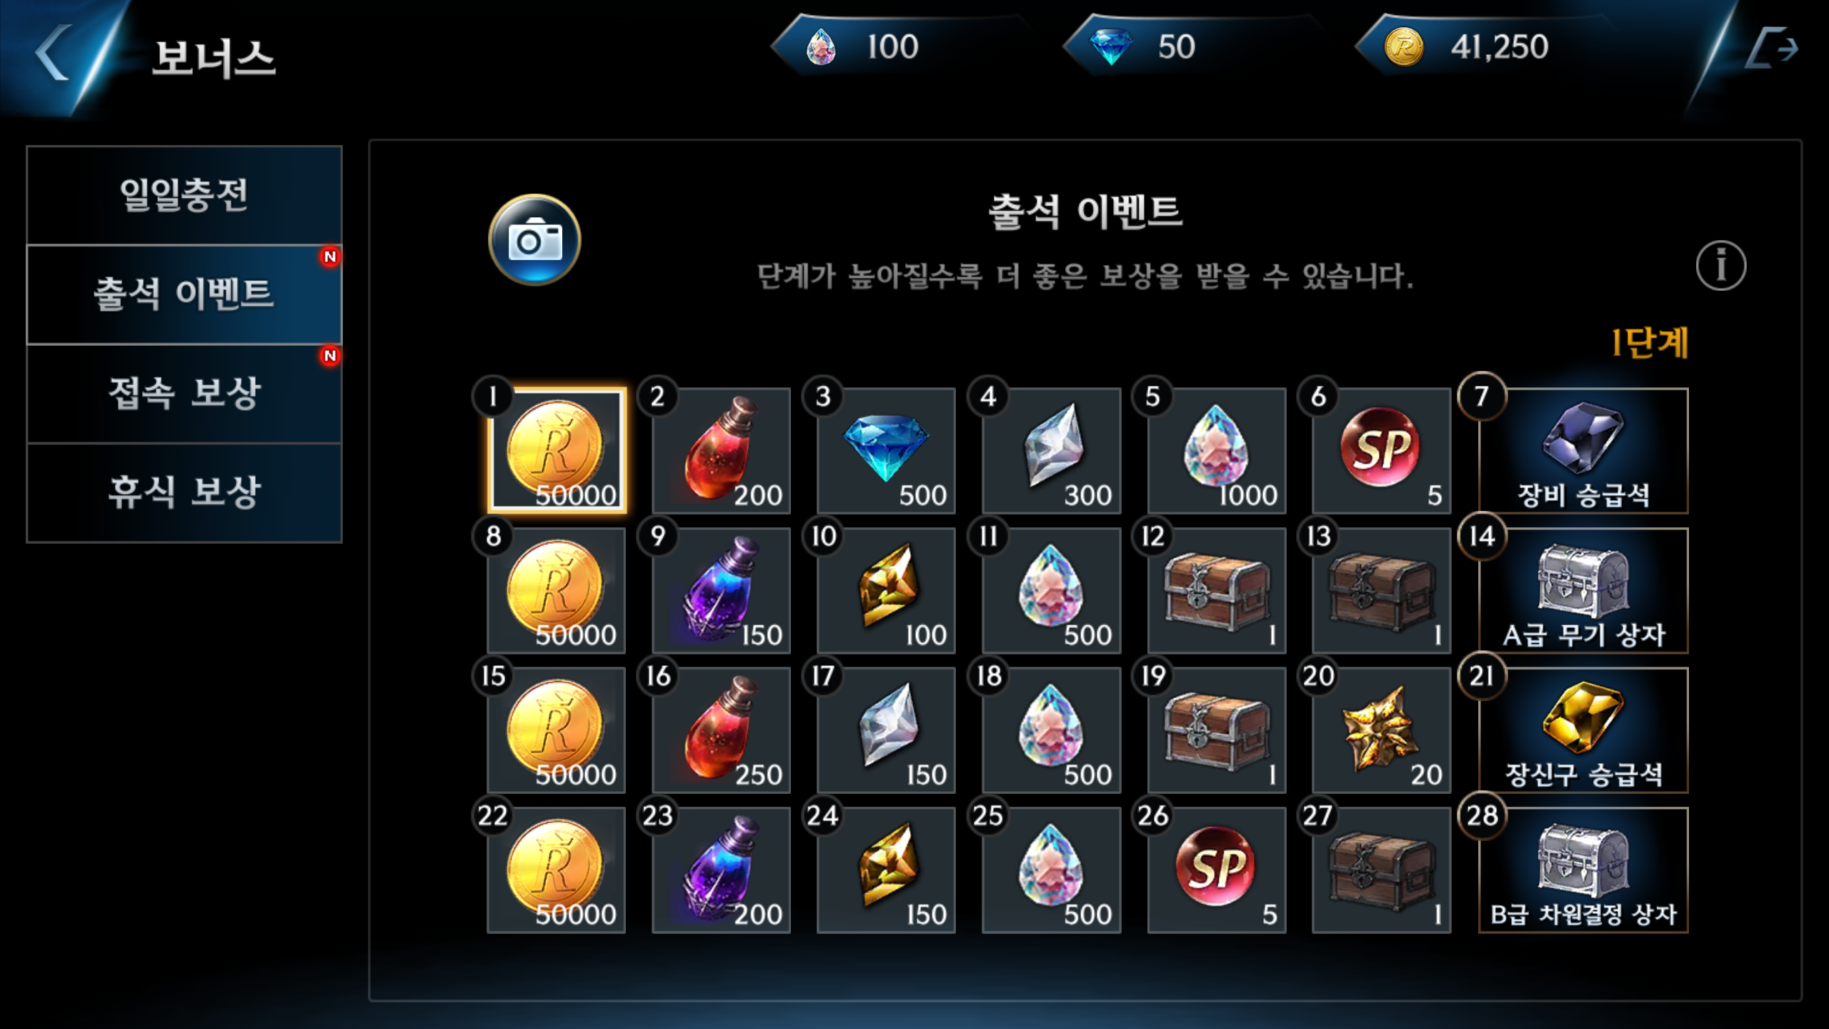Select day 6 SP orb reward
This screenshot has height=1029, width=1829.
tap(1381, 450)
